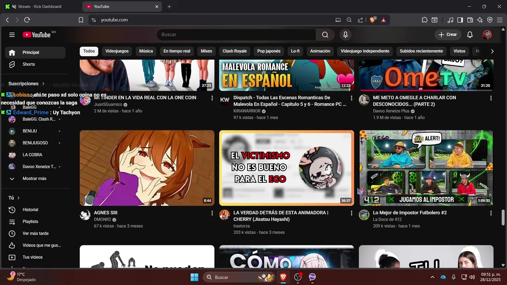The width and height of the screenshot is (507, 285).
Task: Open the account avatar menu
Action: tap(487, 35)
